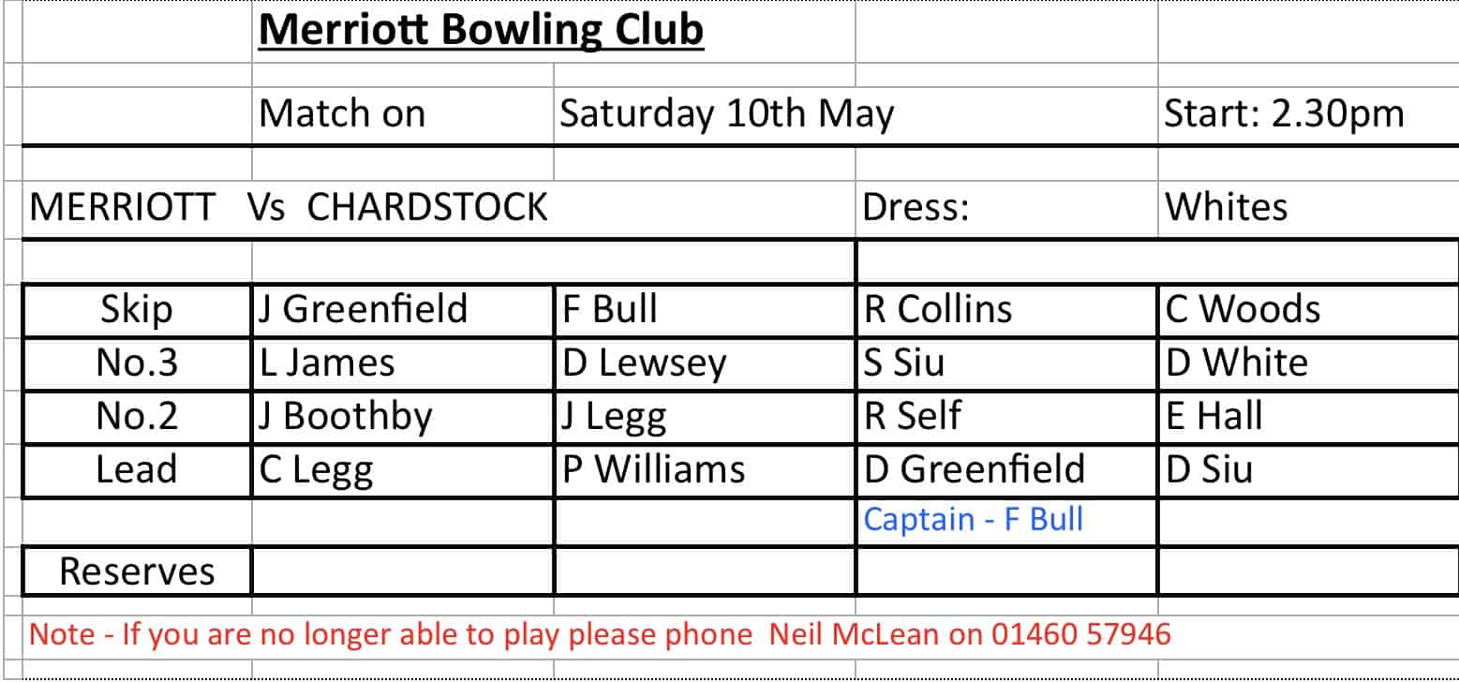Select the Skip row header cell
Image resolution: width=1459 pixels, height=682 pixels.
tap(137, 310)
